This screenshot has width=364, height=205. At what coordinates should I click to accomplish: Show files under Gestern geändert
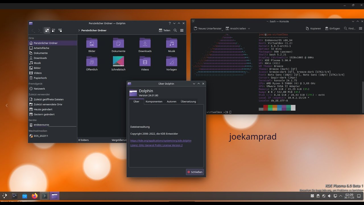coord(53,114)
